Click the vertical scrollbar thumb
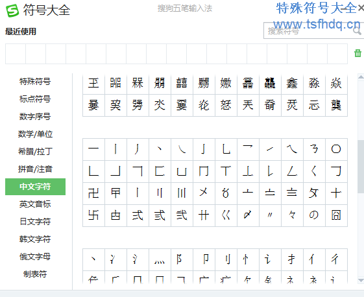 click(x=361, y=167)
